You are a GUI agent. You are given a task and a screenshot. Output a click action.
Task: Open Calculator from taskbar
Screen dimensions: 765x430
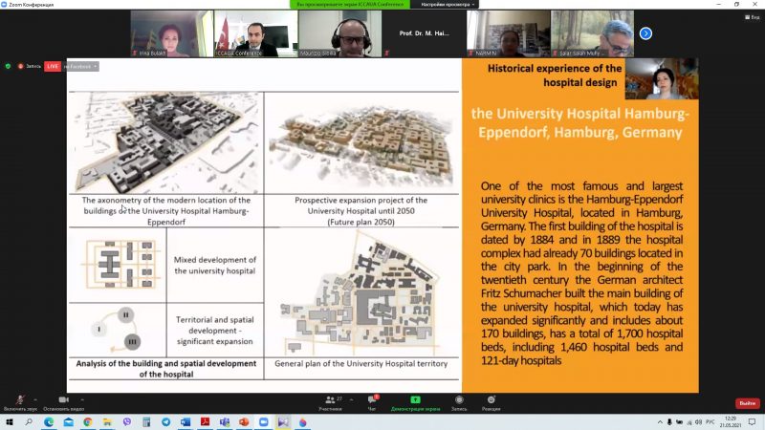click(x=146, y=421)
